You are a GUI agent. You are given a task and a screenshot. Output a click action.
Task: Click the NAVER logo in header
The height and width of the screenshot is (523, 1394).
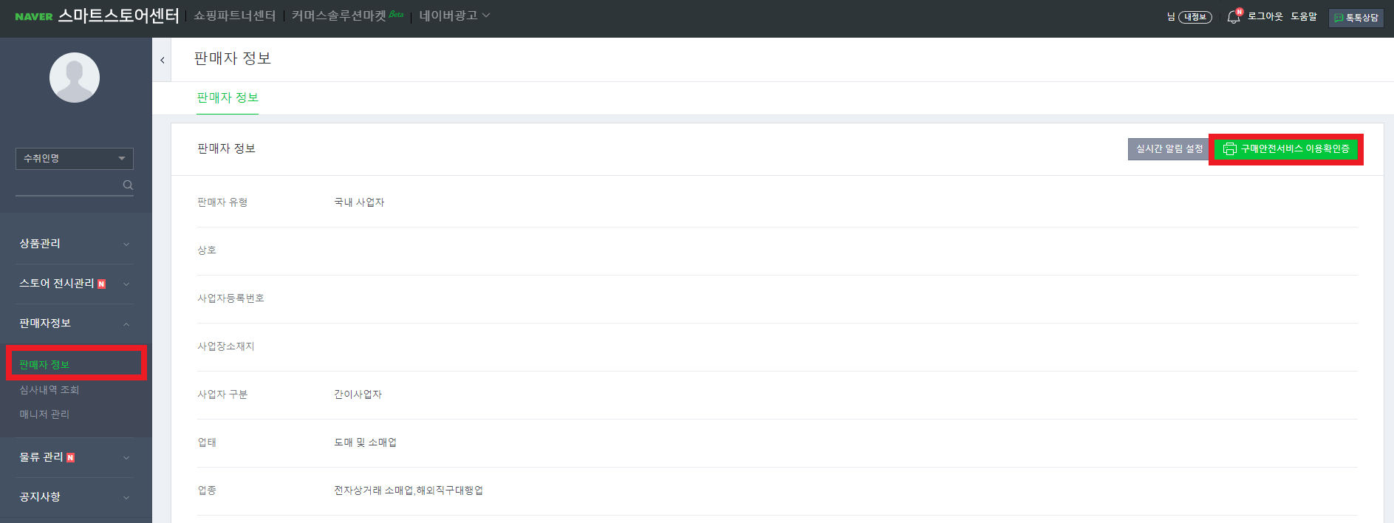tap(34, 16)
